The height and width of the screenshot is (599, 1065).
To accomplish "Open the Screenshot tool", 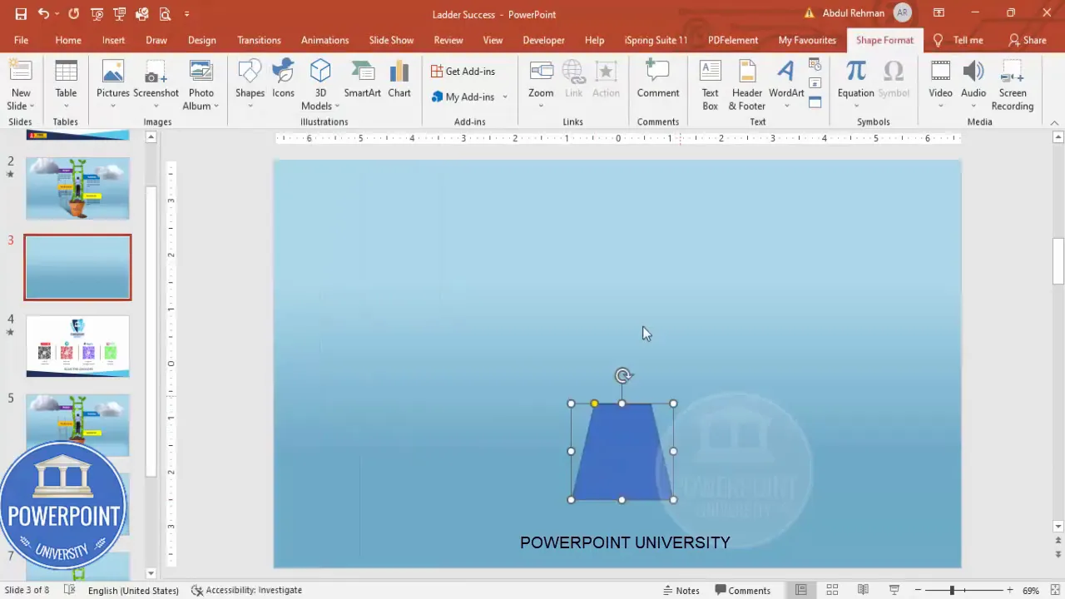I will coord(156,85).
